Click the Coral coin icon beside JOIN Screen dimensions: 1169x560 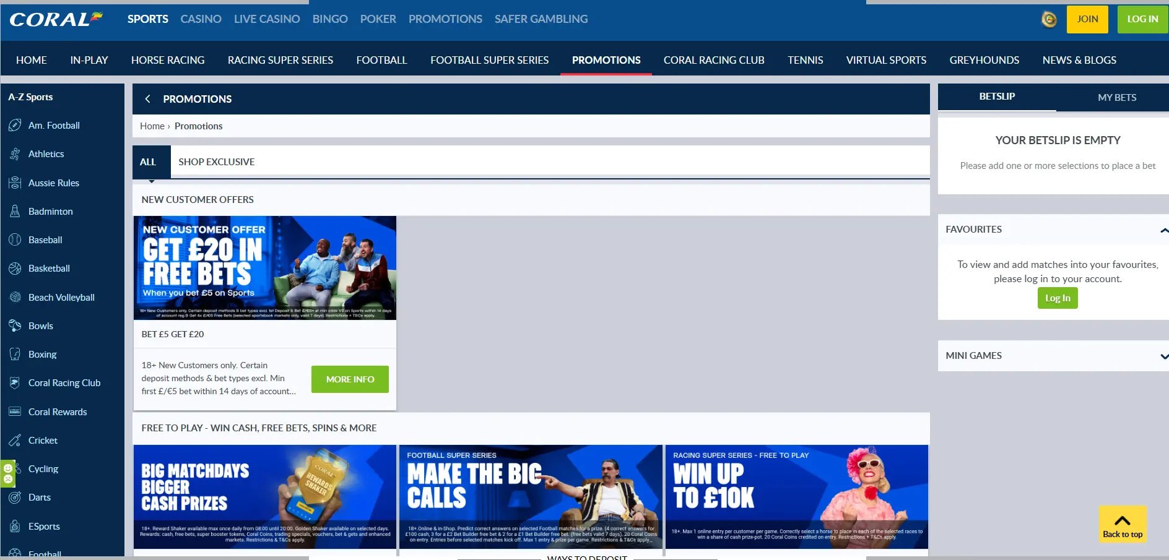[x=1049, y=19]
